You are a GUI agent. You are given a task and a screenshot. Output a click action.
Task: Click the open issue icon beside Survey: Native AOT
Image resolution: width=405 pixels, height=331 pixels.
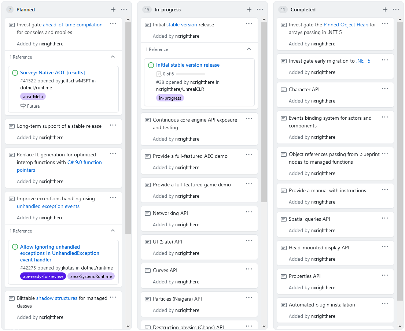coord(15,73)
